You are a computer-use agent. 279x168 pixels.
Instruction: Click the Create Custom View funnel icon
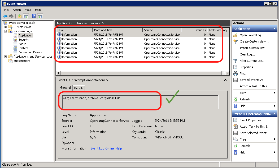[x=235, y=41]
